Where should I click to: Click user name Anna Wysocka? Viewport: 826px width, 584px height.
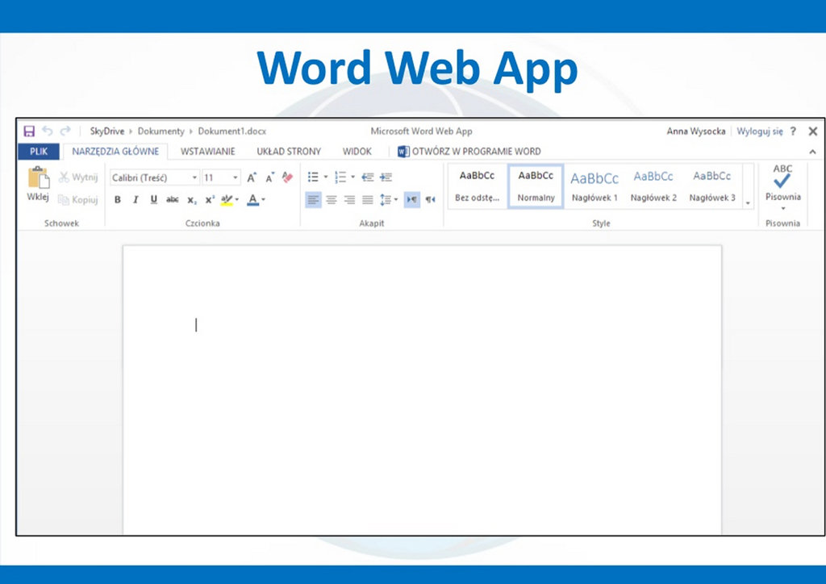696,131
